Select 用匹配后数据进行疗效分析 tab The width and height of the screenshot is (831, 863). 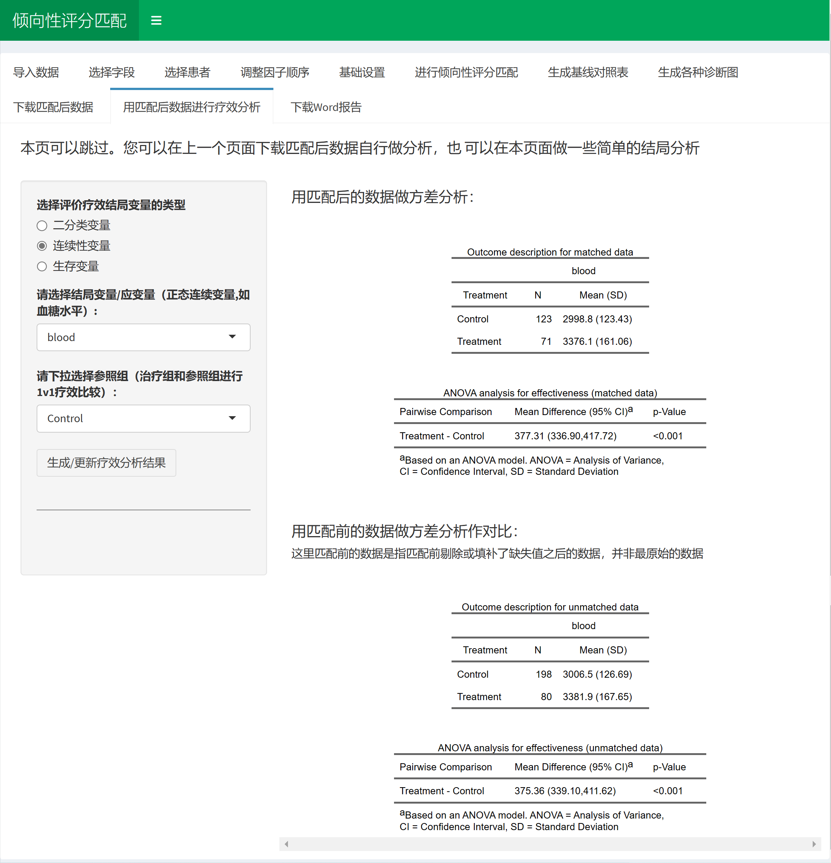click(x=192, y=107)
